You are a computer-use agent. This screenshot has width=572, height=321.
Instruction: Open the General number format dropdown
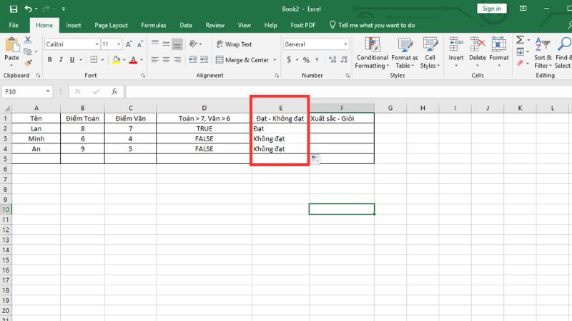[340, 44]
